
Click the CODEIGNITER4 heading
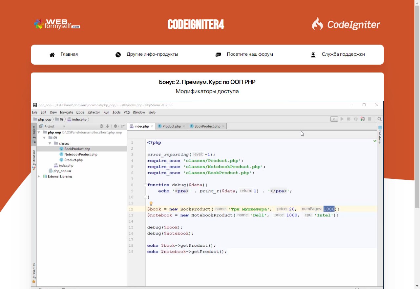point(196,25)
